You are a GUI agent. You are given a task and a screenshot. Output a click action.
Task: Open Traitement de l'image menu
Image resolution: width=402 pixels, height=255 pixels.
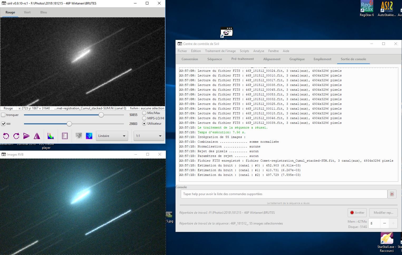pyautogui.click(x=220, y=51)
